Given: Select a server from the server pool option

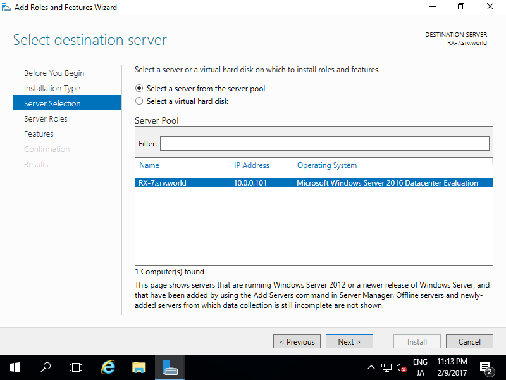Looking at the screenshot, I should [x=140, y=89].
